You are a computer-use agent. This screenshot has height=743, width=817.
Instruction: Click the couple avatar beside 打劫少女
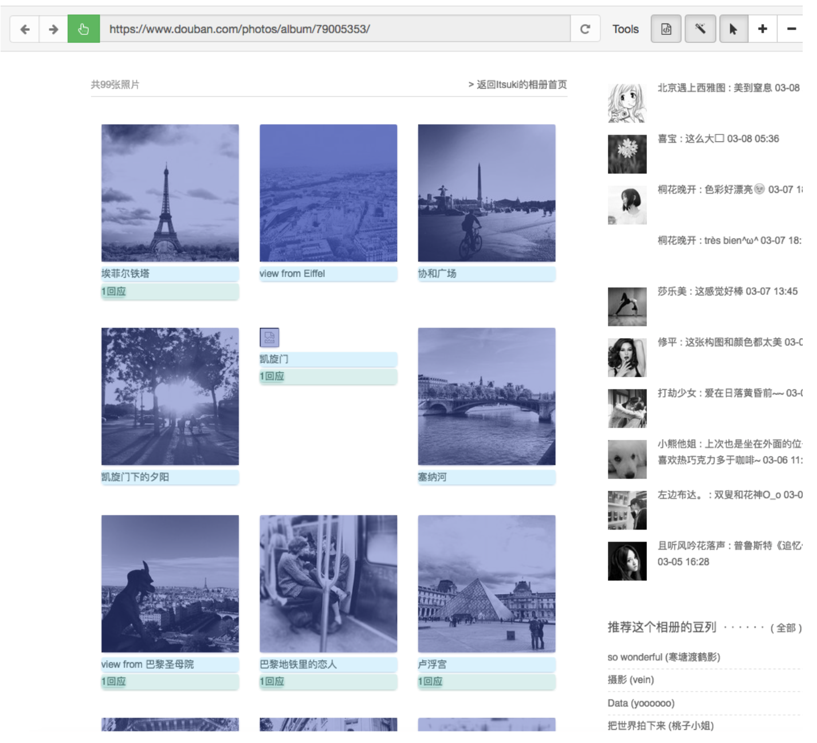[x=627, y=409]
